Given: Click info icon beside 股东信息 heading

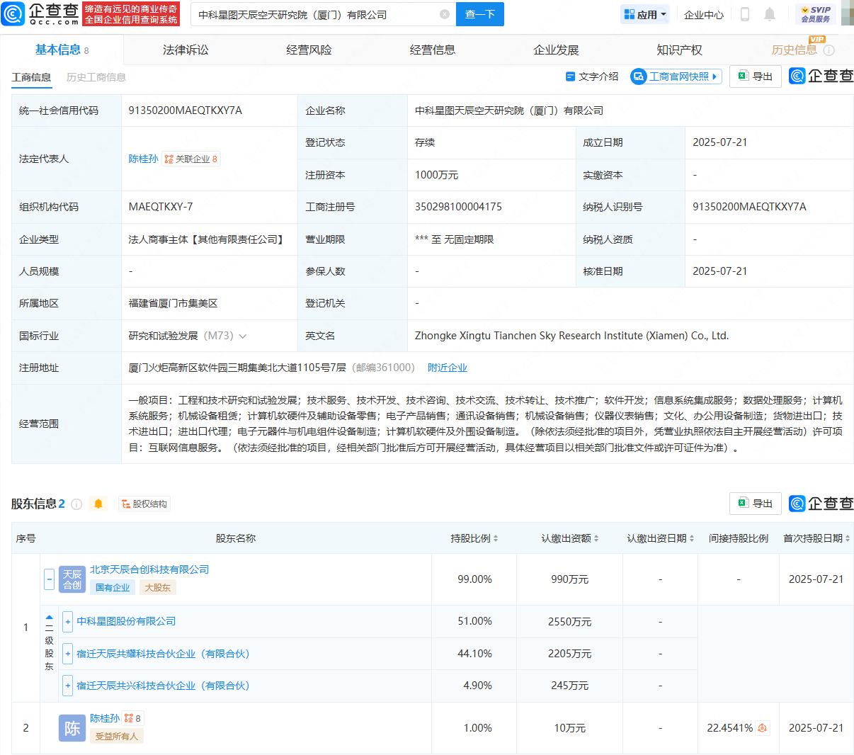Looking at the screenshot, I should (x=76, y=504).
